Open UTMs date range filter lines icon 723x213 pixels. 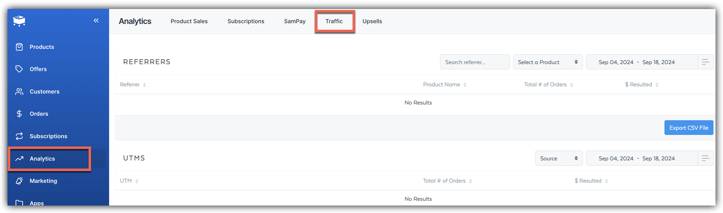705,158
